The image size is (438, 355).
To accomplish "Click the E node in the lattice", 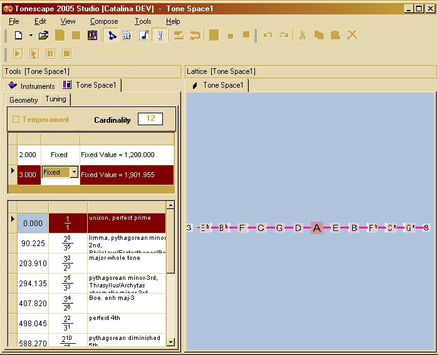I will pyautogui.click(x=335, y=228).
